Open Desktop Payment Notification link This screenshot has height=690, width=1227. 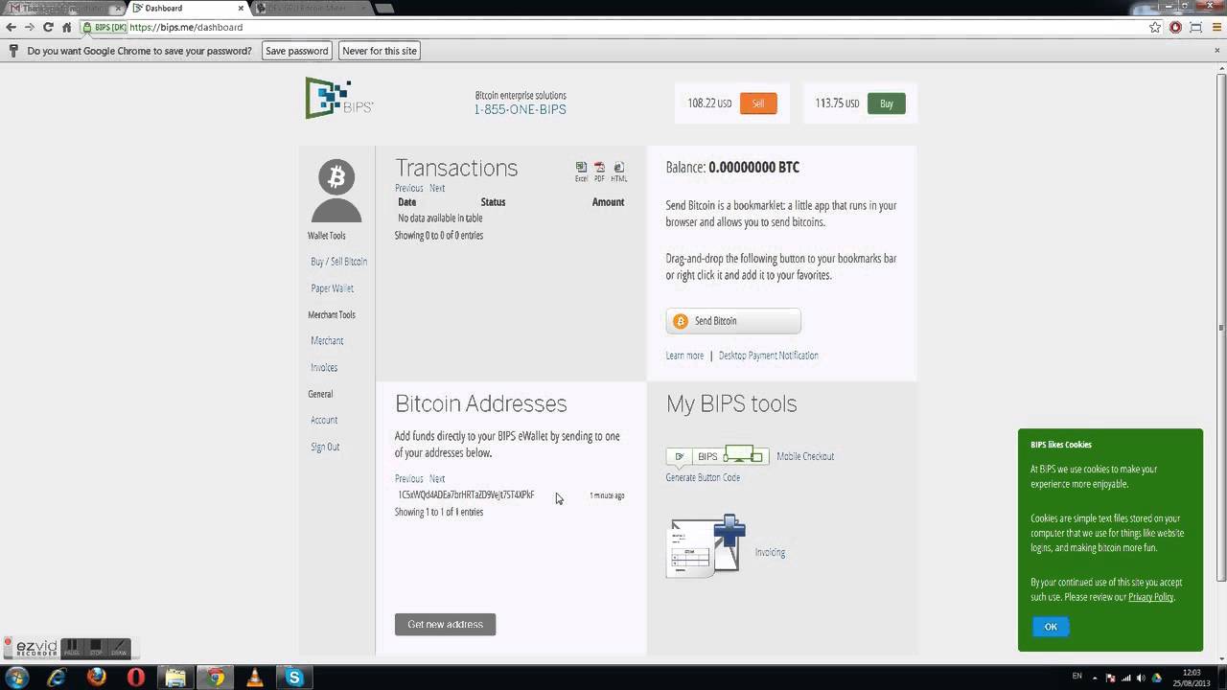click(x=768, y=356)
